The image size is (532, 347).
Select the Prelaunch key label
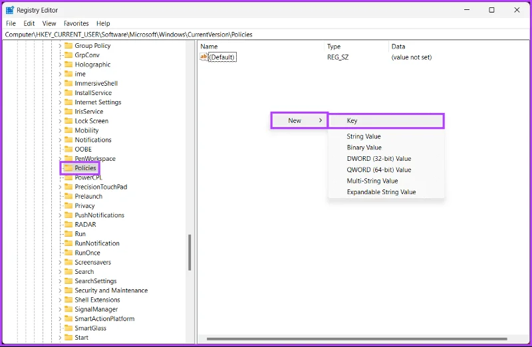[88, 196]
